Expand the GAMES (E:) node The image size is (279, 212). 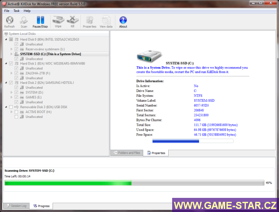11,97
